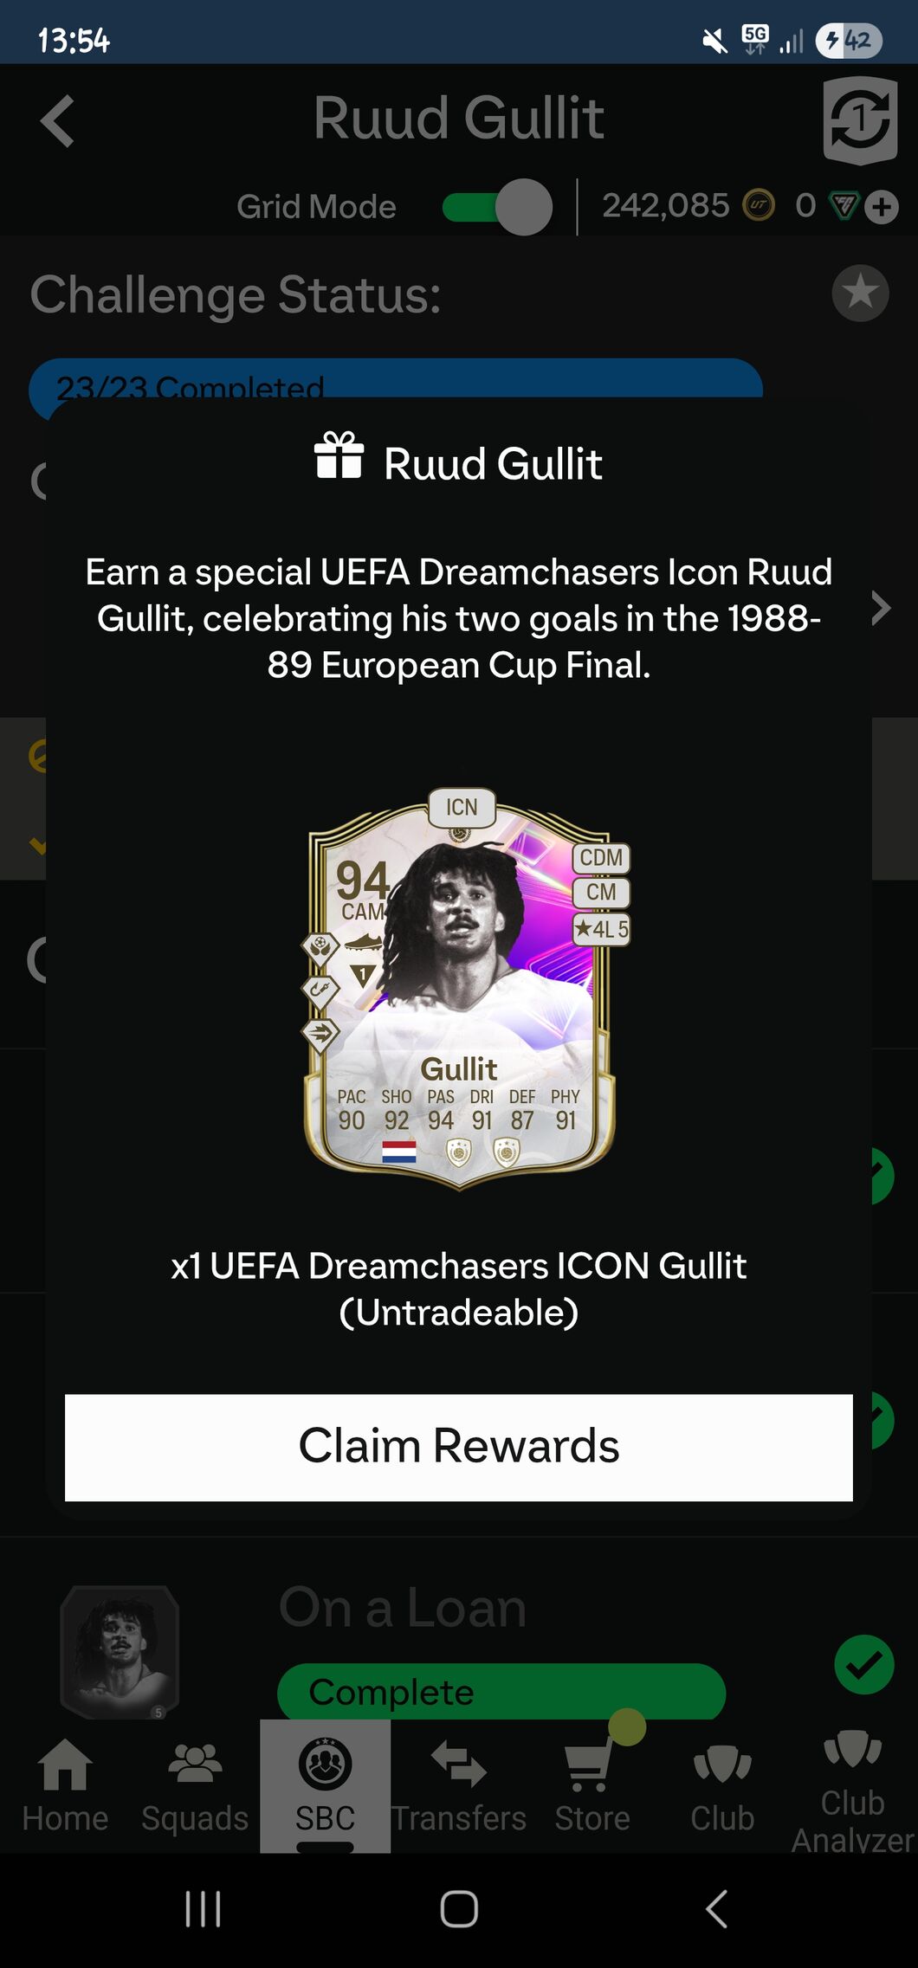Viewport: 918px width, 1968px height.
Task: Toggle the Grid Mode switch
Action: 497,207
